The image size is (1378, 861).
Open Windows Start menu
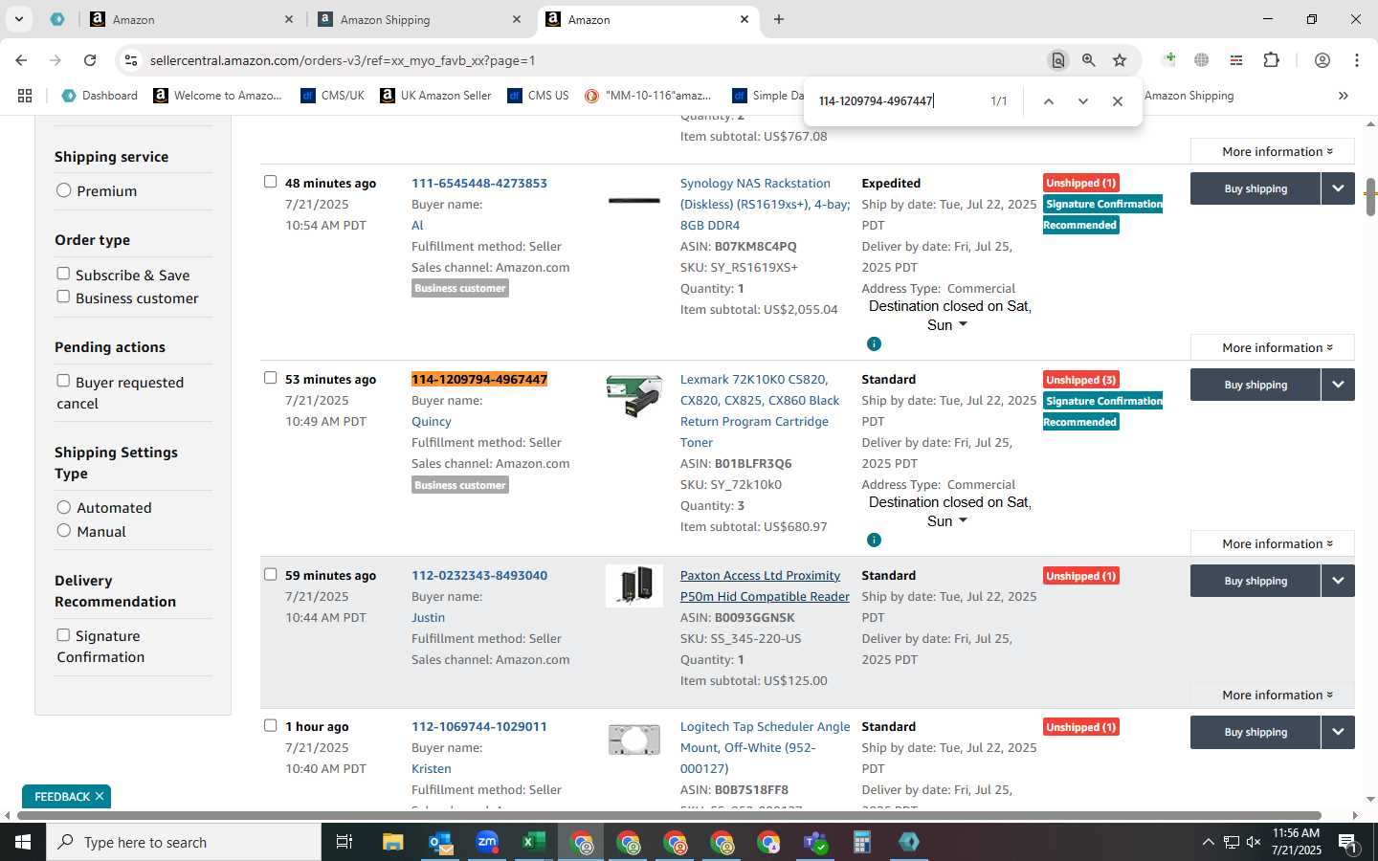(23, 842)
